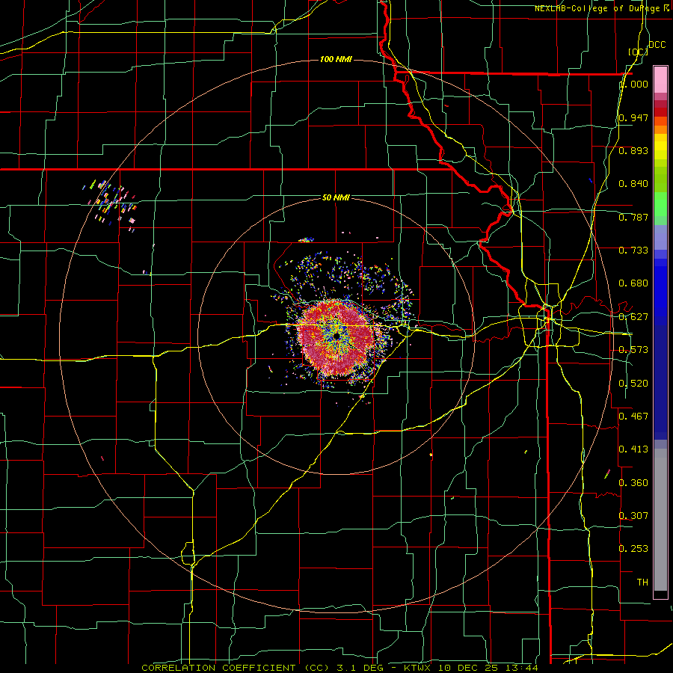Click the 0.520 color scale value
Viewport: 673px width, 673px height.
coord(633,384)
